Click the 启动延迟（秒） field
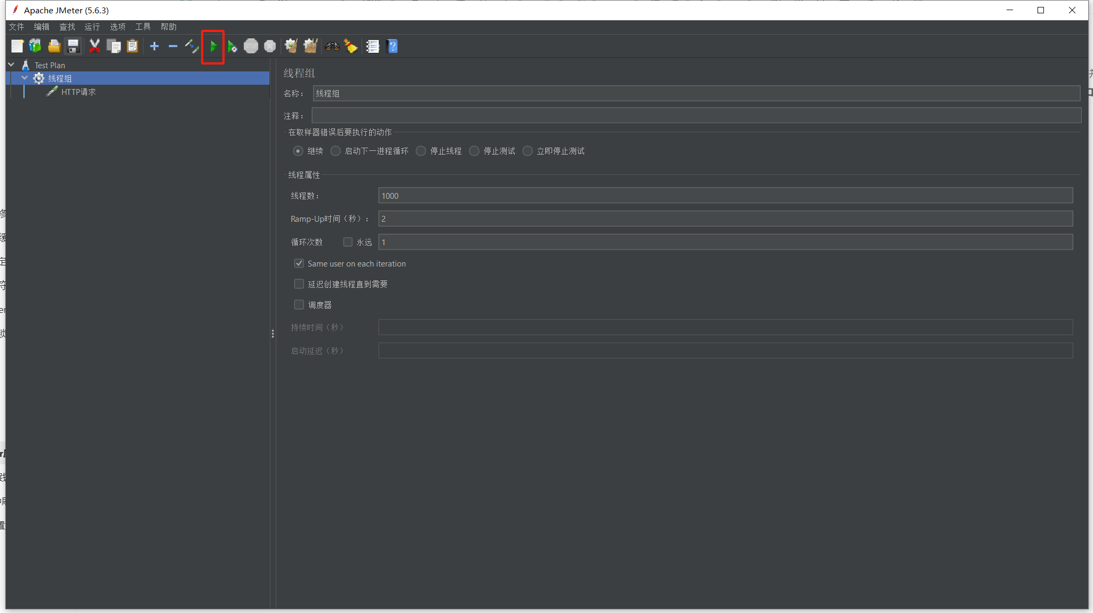The height and width of the screenshot is (613, 1093). click(725, 351)
